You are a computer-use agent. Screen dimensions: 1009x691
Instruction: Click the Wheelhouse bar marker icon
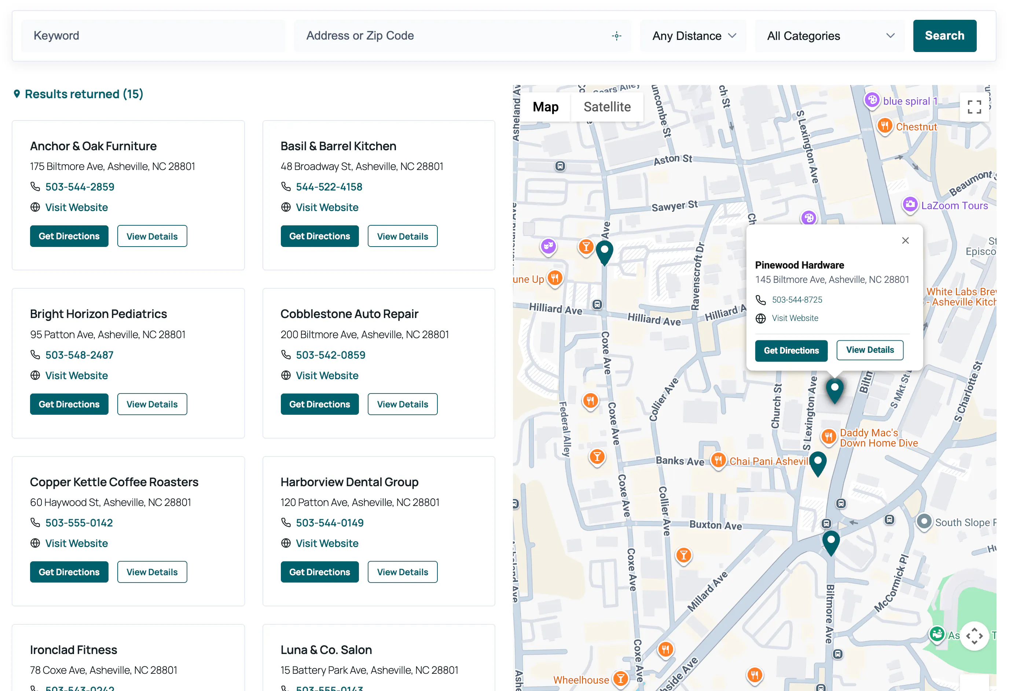click(621, 679)
